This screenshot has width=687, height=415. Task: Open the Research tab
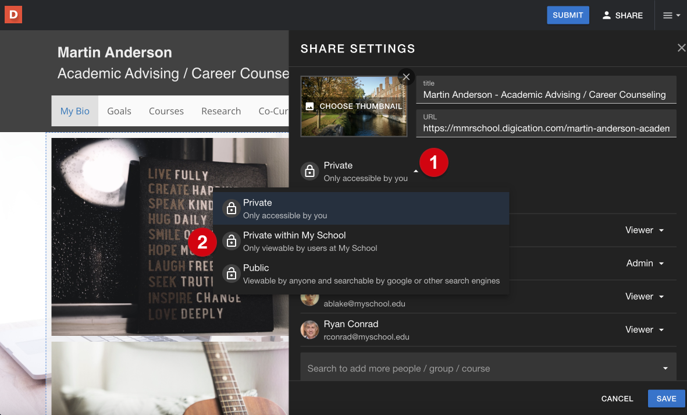(221, 111)
